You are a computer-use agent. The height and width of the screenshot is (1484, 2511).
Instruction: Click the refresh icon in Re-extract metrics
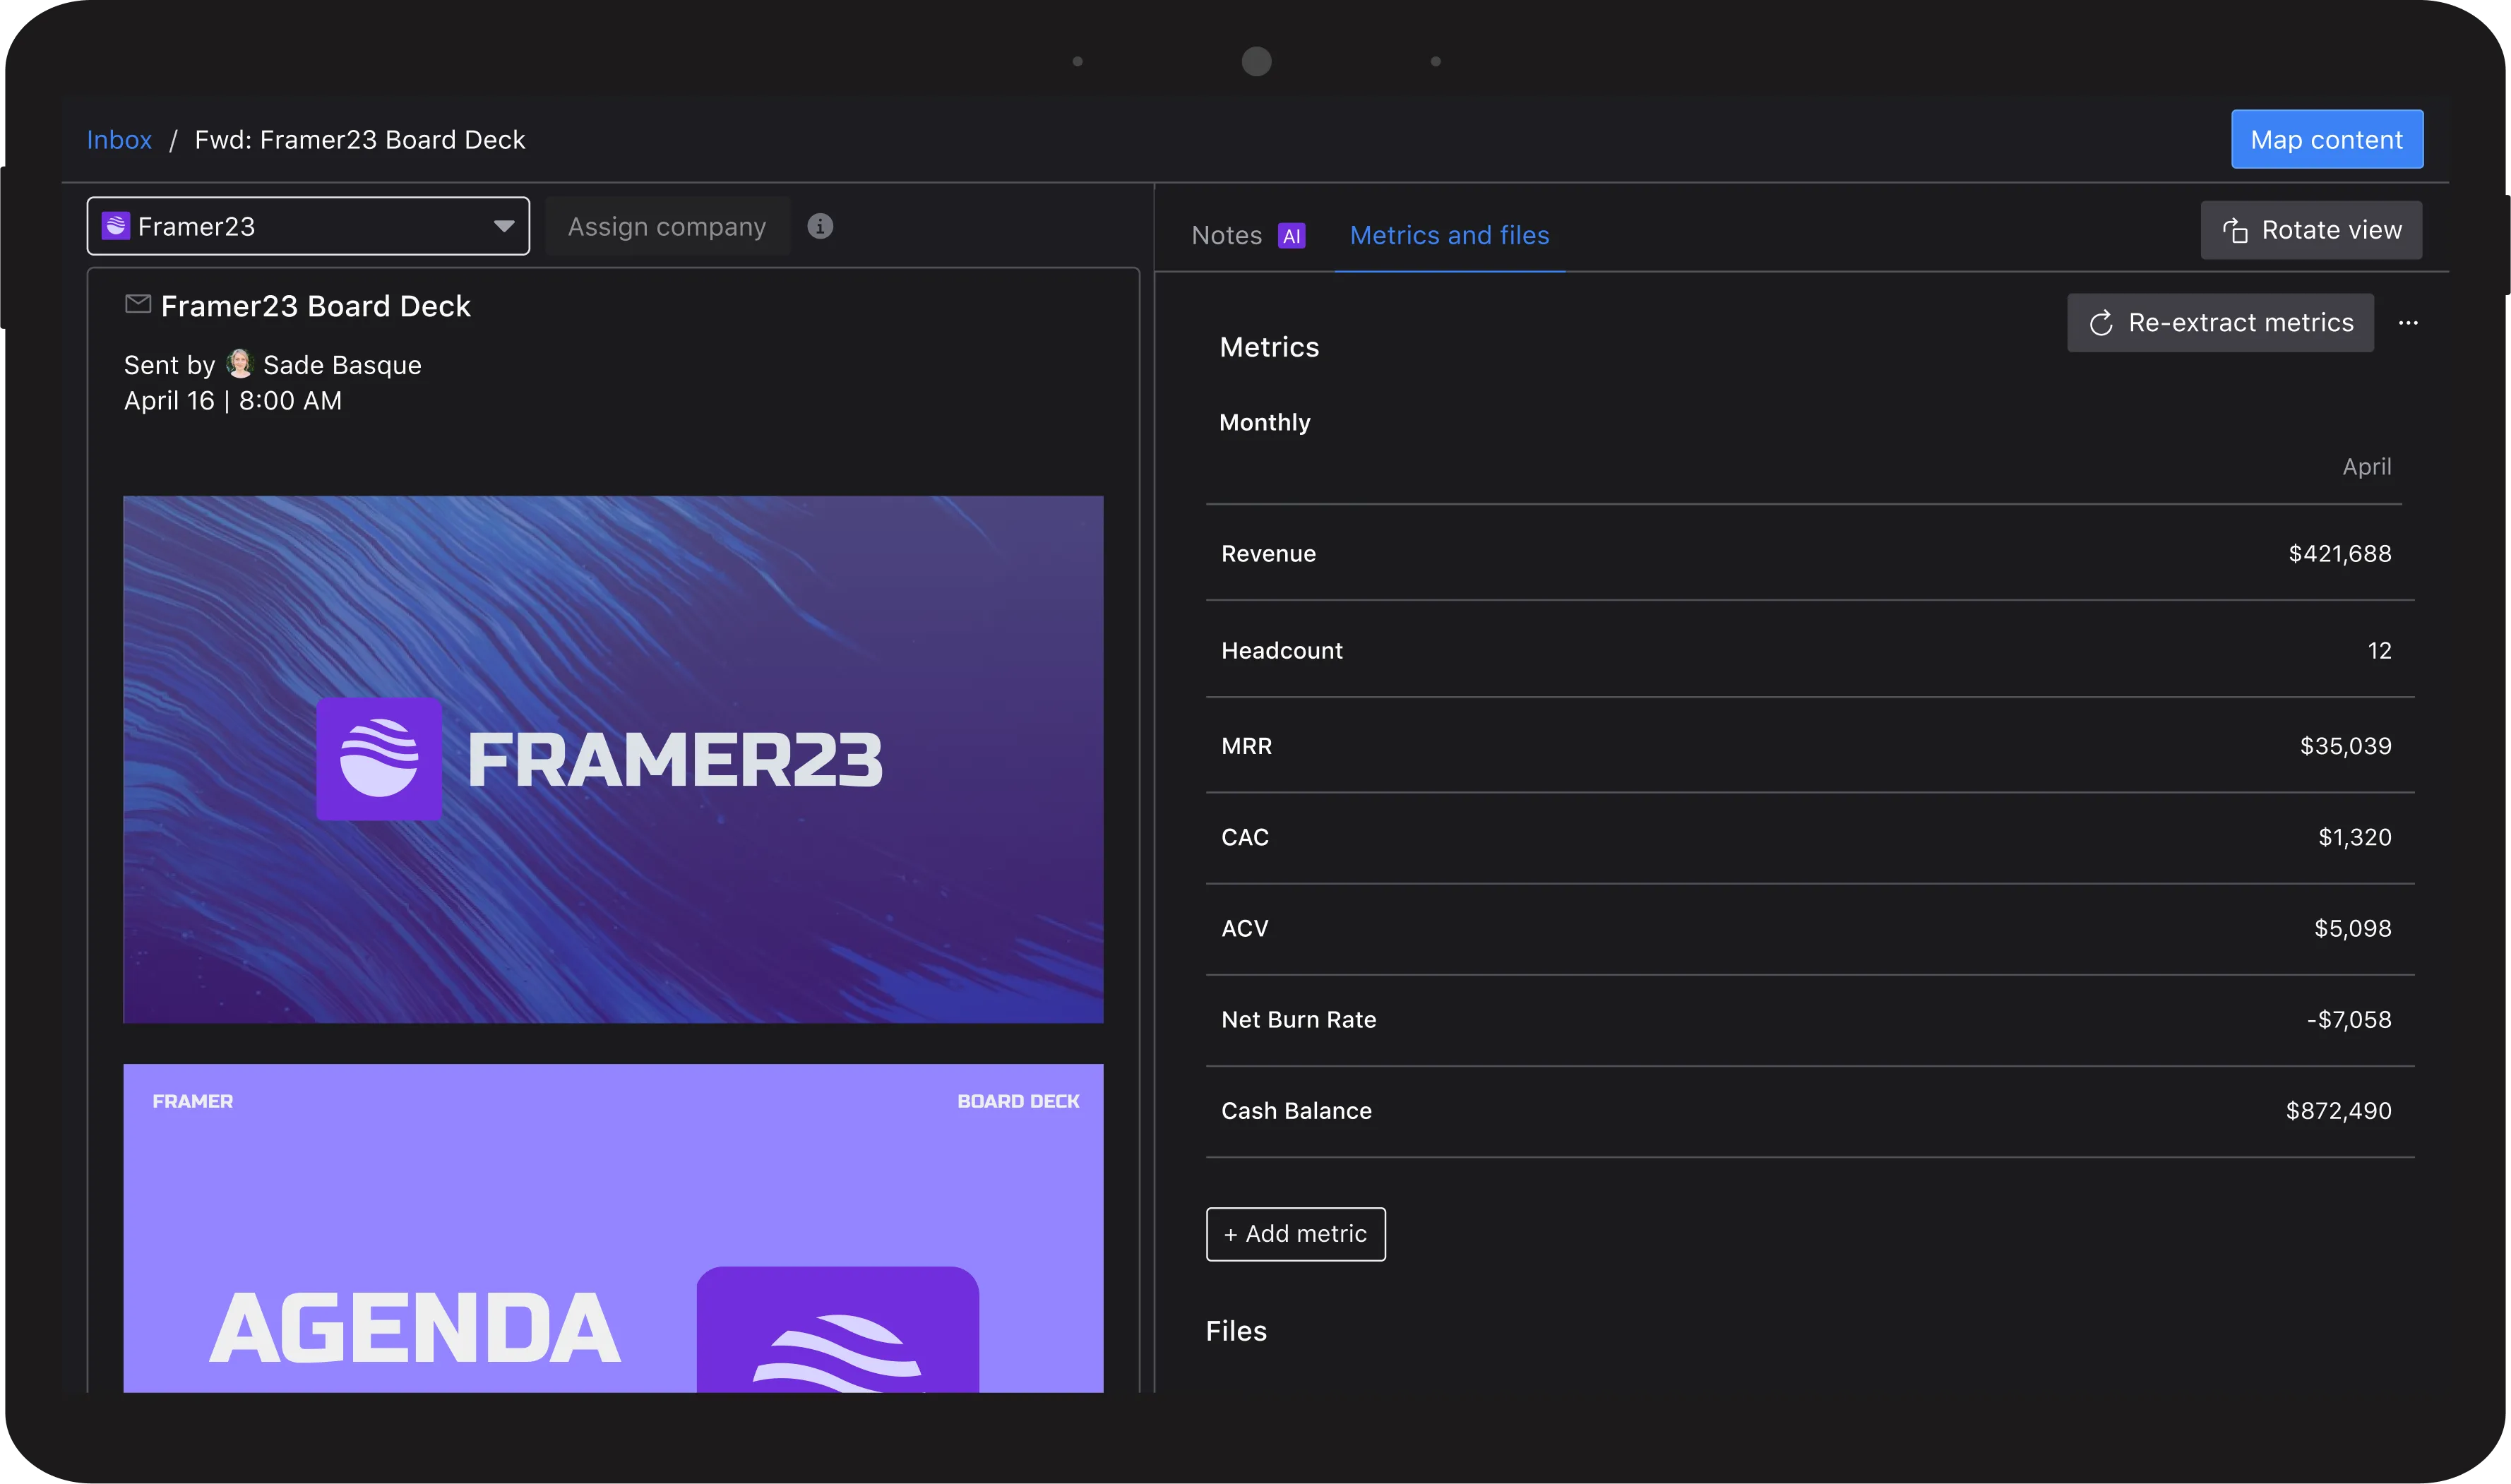click(2101, 323)
